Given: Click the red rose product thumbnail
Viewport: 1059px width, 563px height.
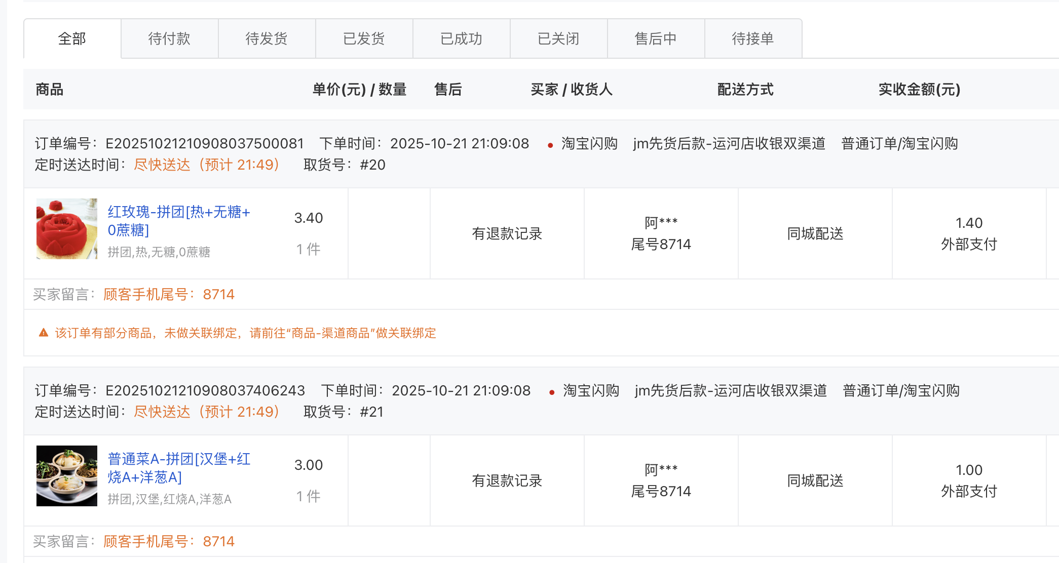Looking at the screenshot, I should click(66, 229).
